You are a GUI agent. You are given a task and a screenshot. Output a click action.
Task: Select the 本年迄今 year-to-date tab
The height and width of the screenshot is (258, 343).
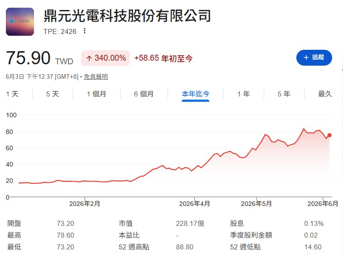click(x=195, y=94)
